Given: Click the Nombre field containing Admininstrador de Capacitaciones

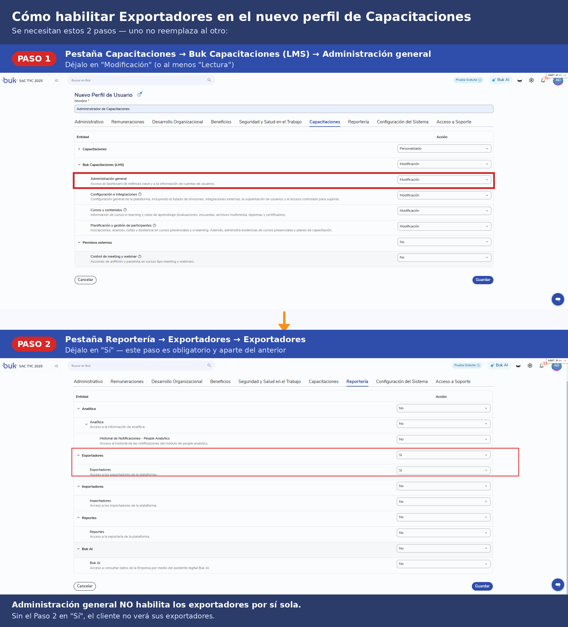Looking at the screenshot, I should pos(284,109).
